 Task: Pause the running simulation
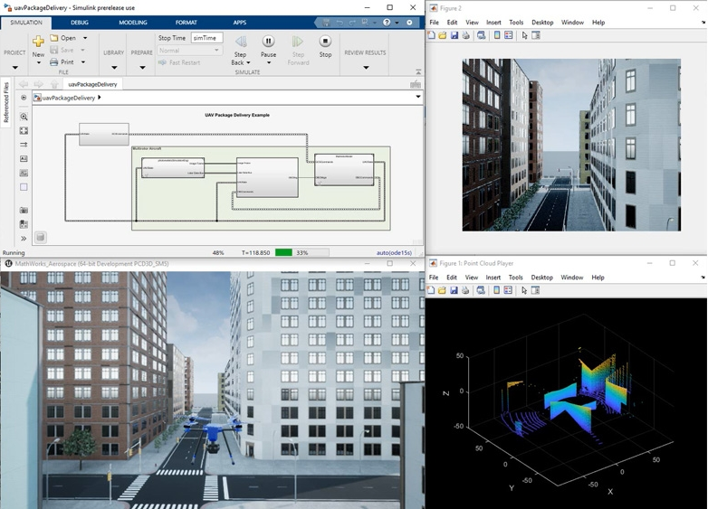pyautogui.click(x=268, y=42)
